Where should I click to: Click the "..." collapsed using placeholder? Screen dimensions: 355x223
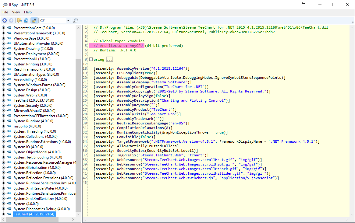coord(109,59)
